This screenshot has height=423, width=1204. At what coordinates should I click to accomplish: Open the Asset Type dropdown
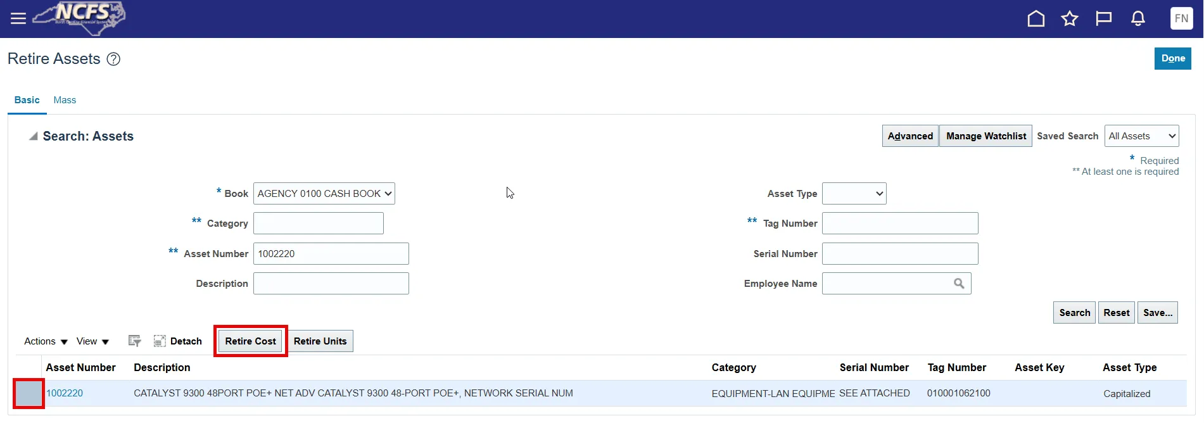(x=854, y=193)
